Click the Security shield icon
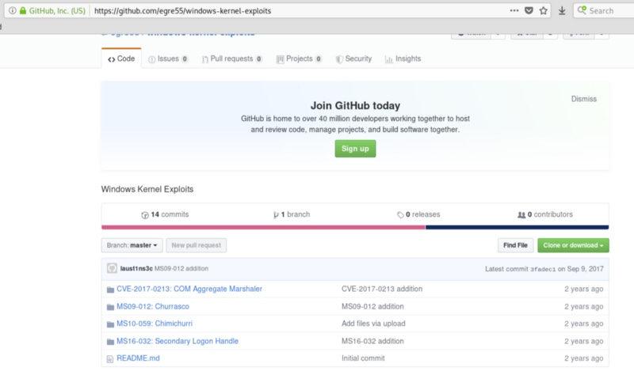Viewport: 634px width, 371px height. point(339,59)
